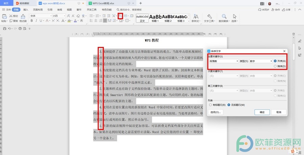The image size is (304, 155).
Task: Apply Underline formatting
Action: 41,21
